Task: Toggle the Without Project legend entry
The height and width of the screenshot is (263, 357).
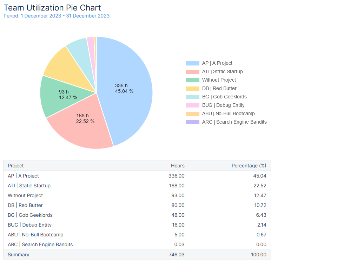Action: pos(211,80)
